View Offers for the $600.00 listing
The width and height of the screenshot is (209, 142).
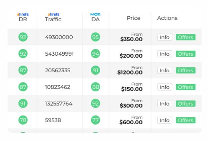tap(186, 120)
